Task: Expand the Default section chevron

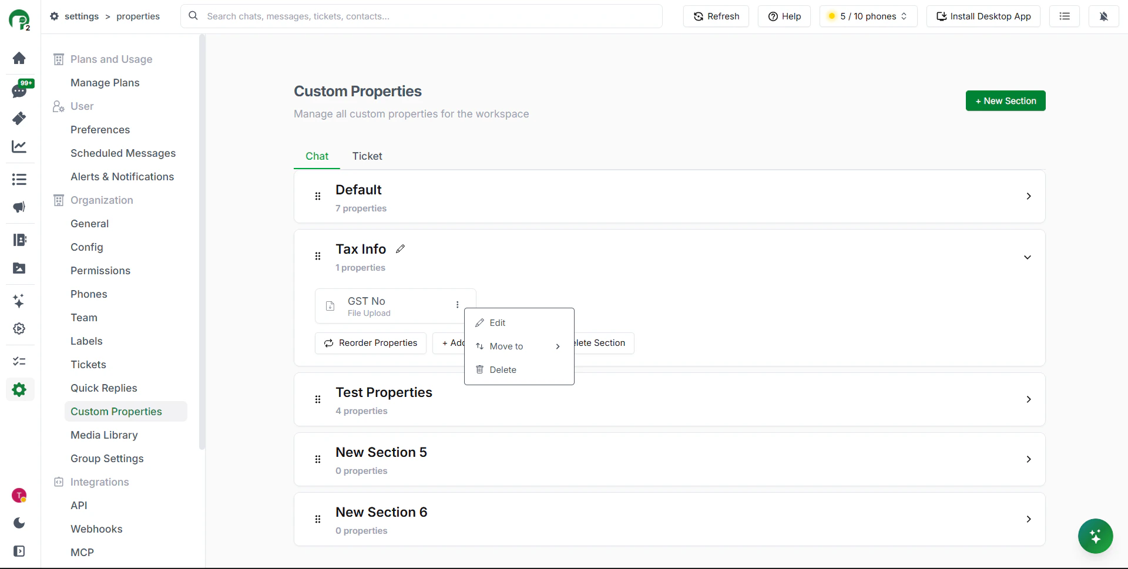Action: point(1028,196)
